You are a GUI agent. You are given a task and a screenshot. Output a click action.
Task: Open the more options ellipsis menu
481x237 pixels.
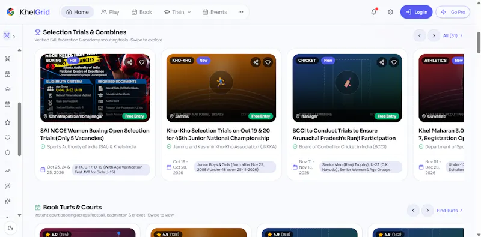241,12
